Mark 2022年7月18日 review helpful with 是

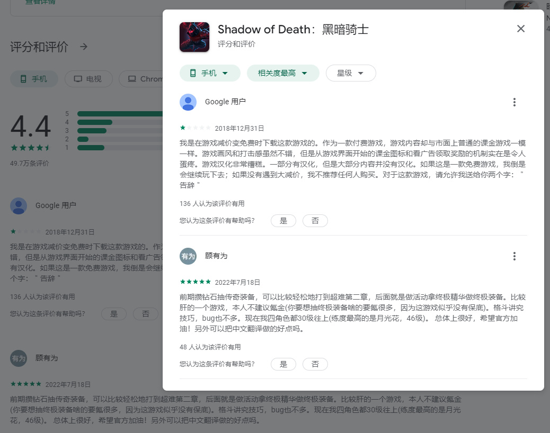pyautogui.click(x=283, y=364)
